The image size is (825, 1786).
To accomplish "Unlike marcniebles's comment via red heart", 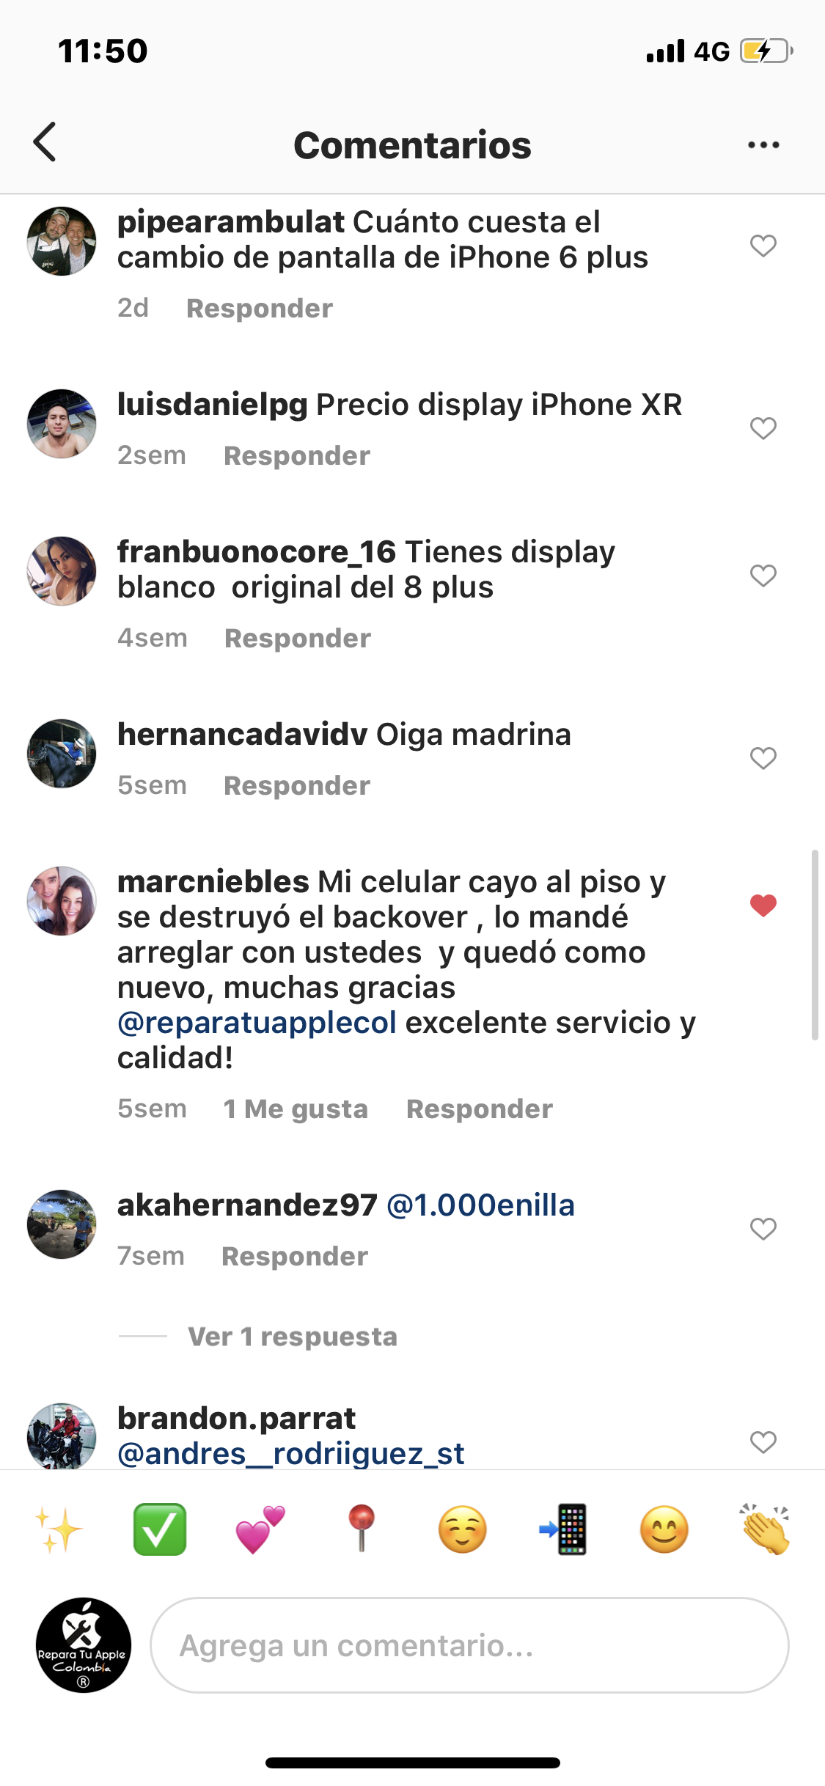I will tap(763, 905).
